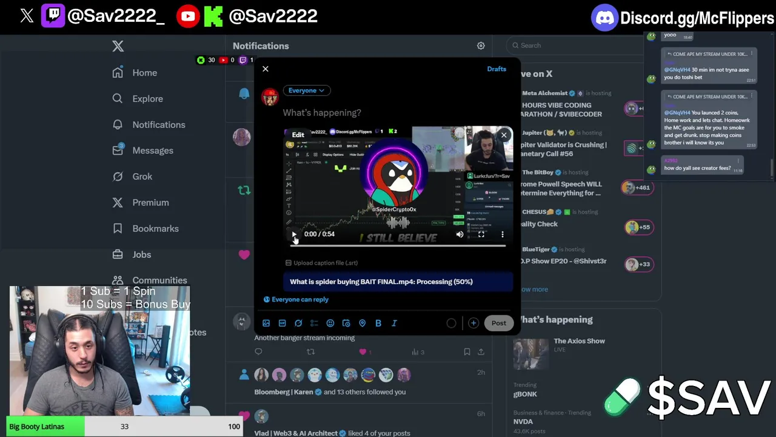776x437 pixels.
Task: Share Another banger stream post
Action: coord(481,352)
